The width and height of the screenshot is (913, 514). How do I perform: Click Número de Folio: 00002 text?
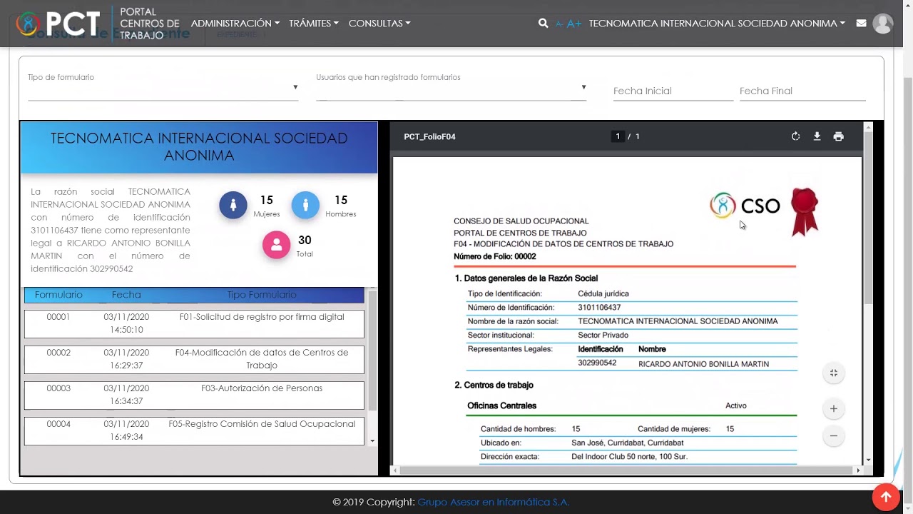(495, 256)
